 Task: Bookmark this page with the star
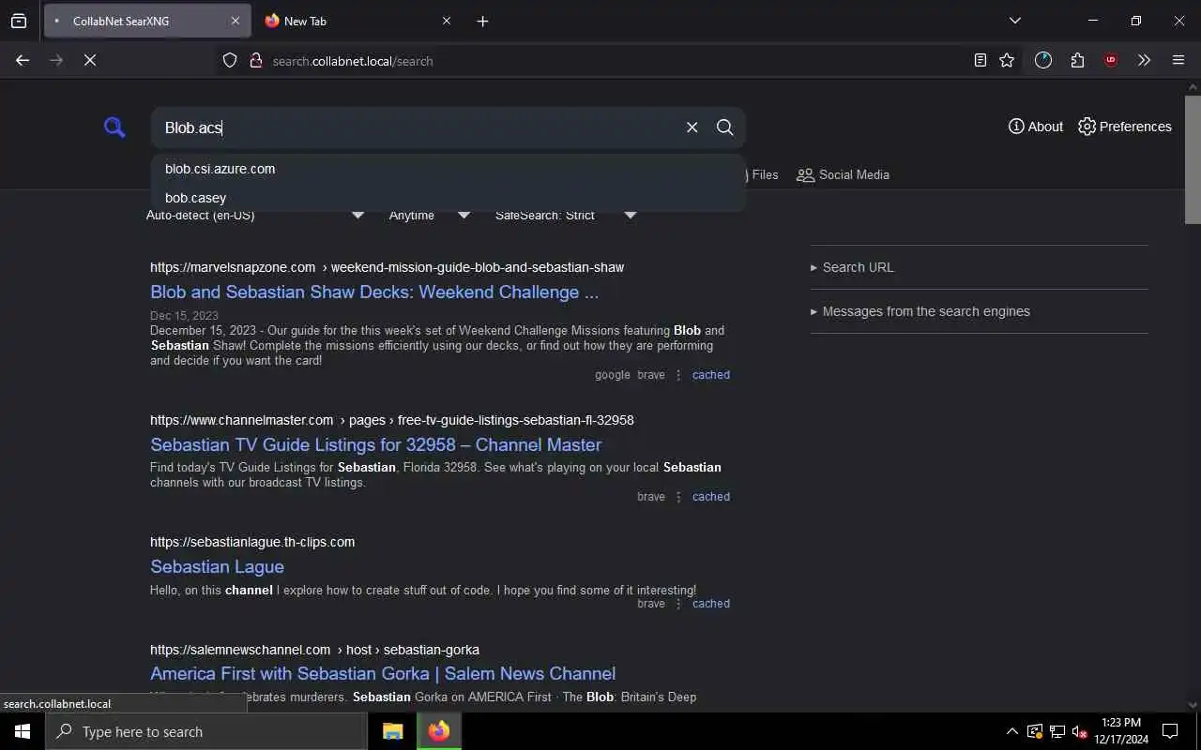pyautogui.click(x=1007, y=60)
